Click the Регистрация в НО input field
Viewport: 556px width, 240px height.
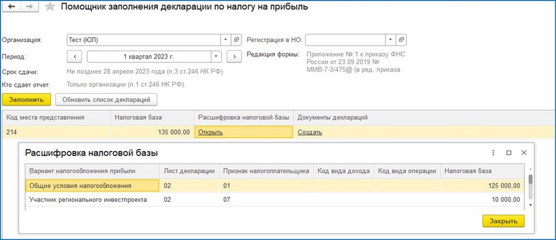[345, 40]
